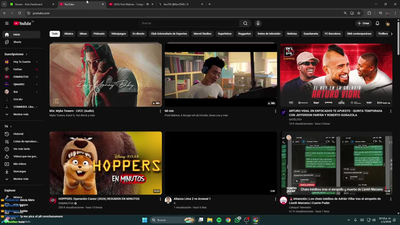Screen dimensions: 400x225
Task: Open options menu for Mi mix
Action: click(x=276, y=111)
